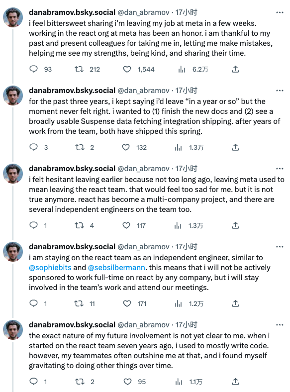The image size is (290, 392).
Task: Open more options on the first tweet
Action: point(280,12)
